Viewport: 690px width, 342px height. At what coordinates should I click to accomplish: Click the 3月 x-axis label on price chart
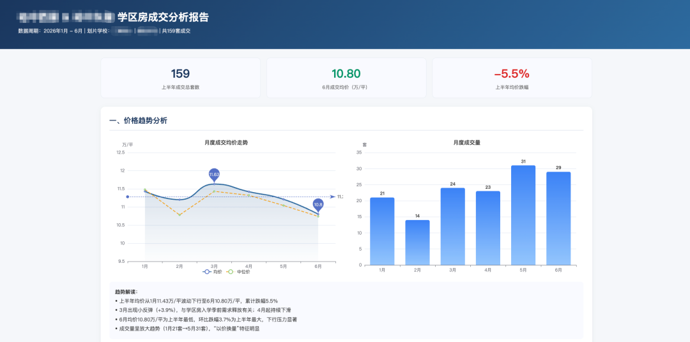[x=214, y=267]
